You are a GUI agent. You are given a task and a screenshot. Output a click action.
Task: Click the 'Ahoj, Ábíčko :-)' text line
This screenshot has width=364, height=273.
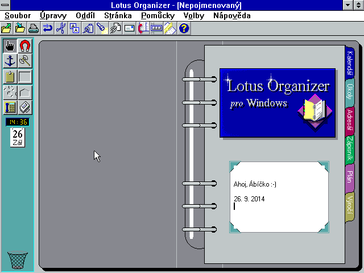(x=255, y=184)
